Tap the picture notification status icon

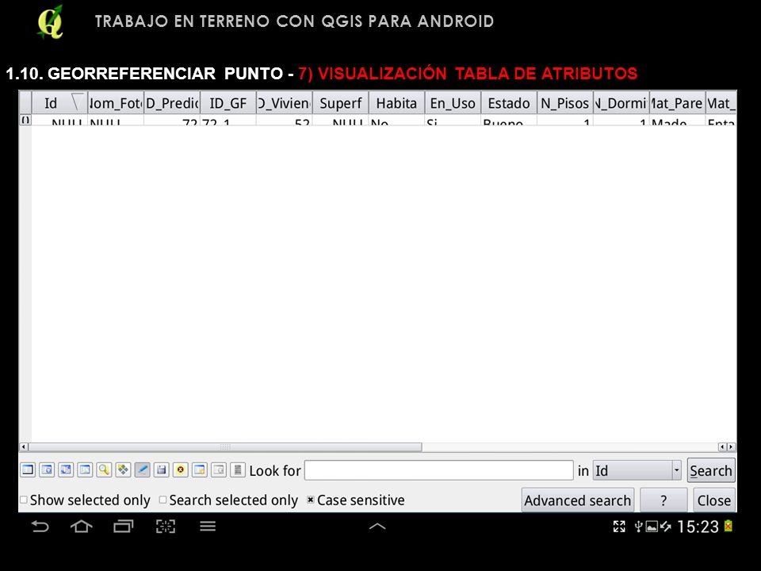click(652, 527)
